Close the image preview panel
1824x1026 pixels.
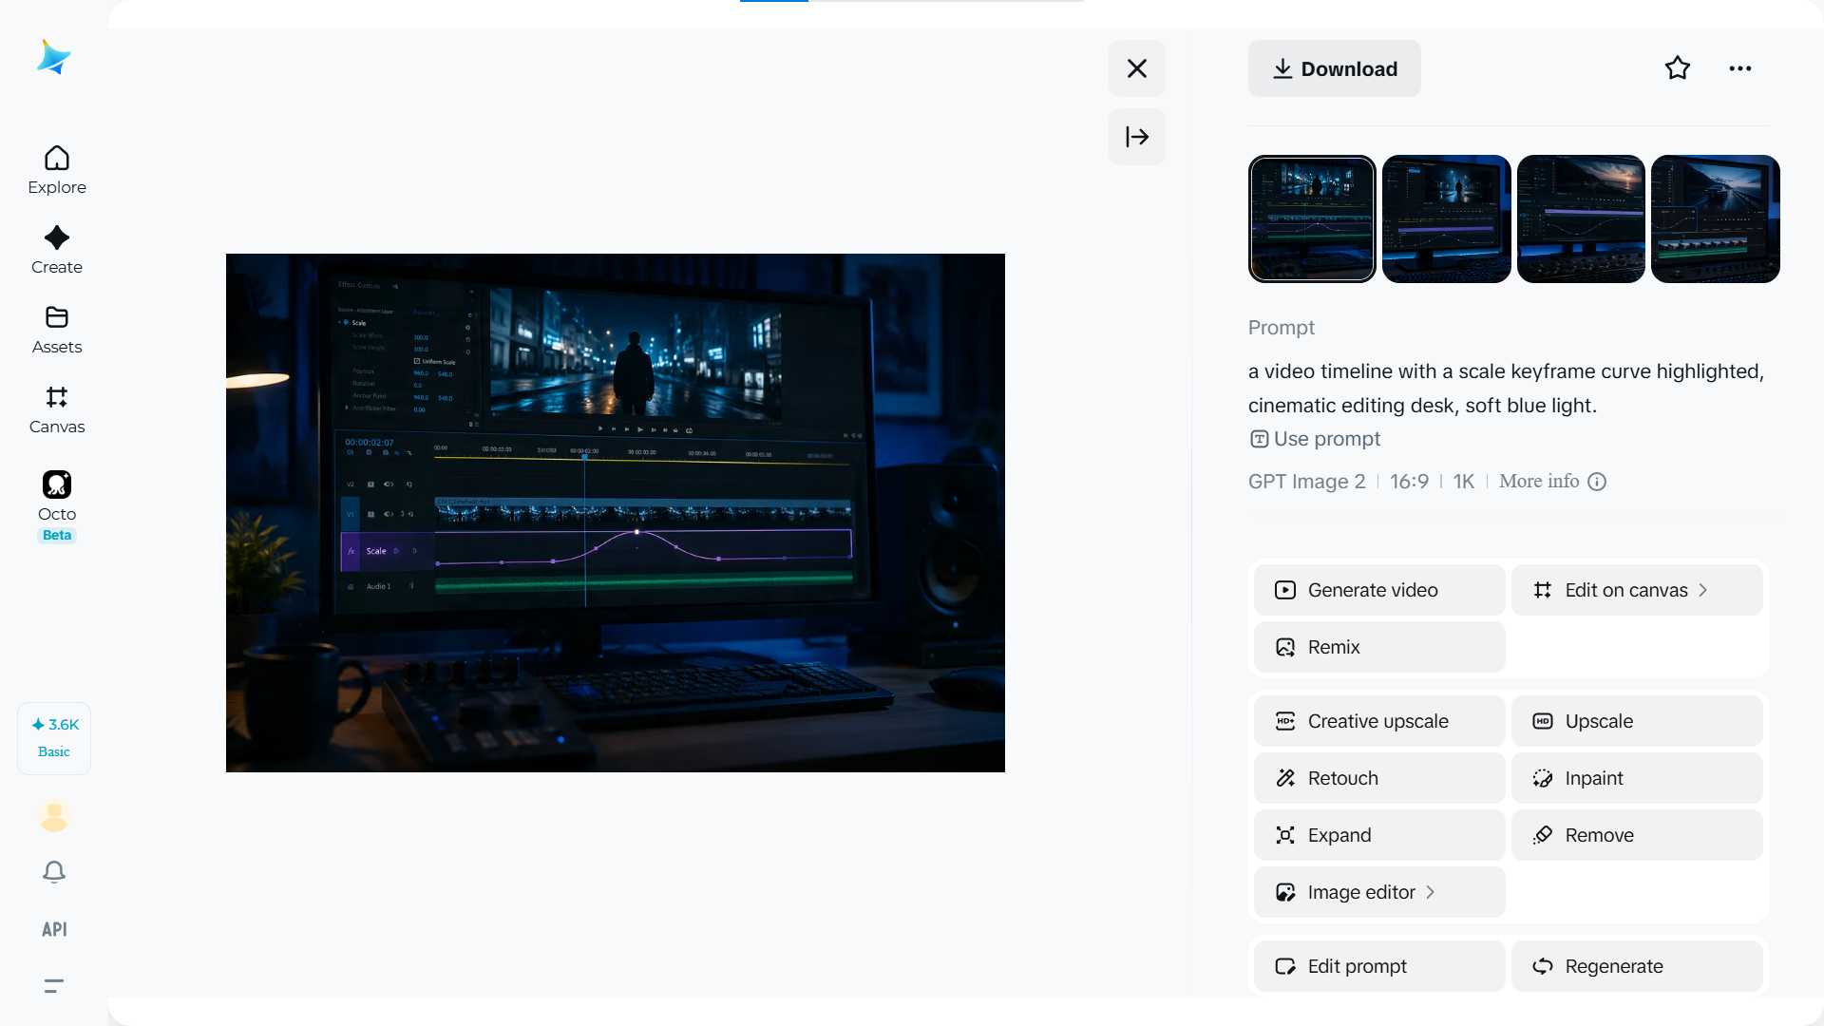click(1137, 68)
